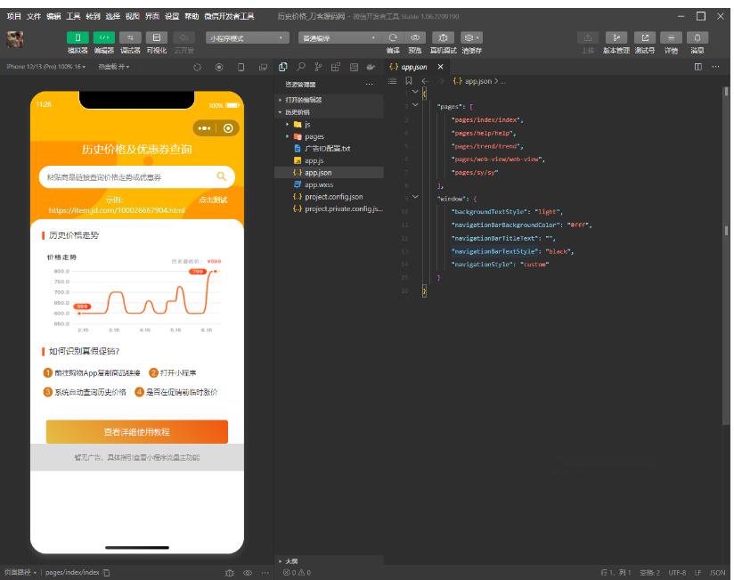Image resolution: width=734 pixels, height=580 pixels.
Task: Open the 小程序模式 mode dropdown
Action: (x=247, y=38)
